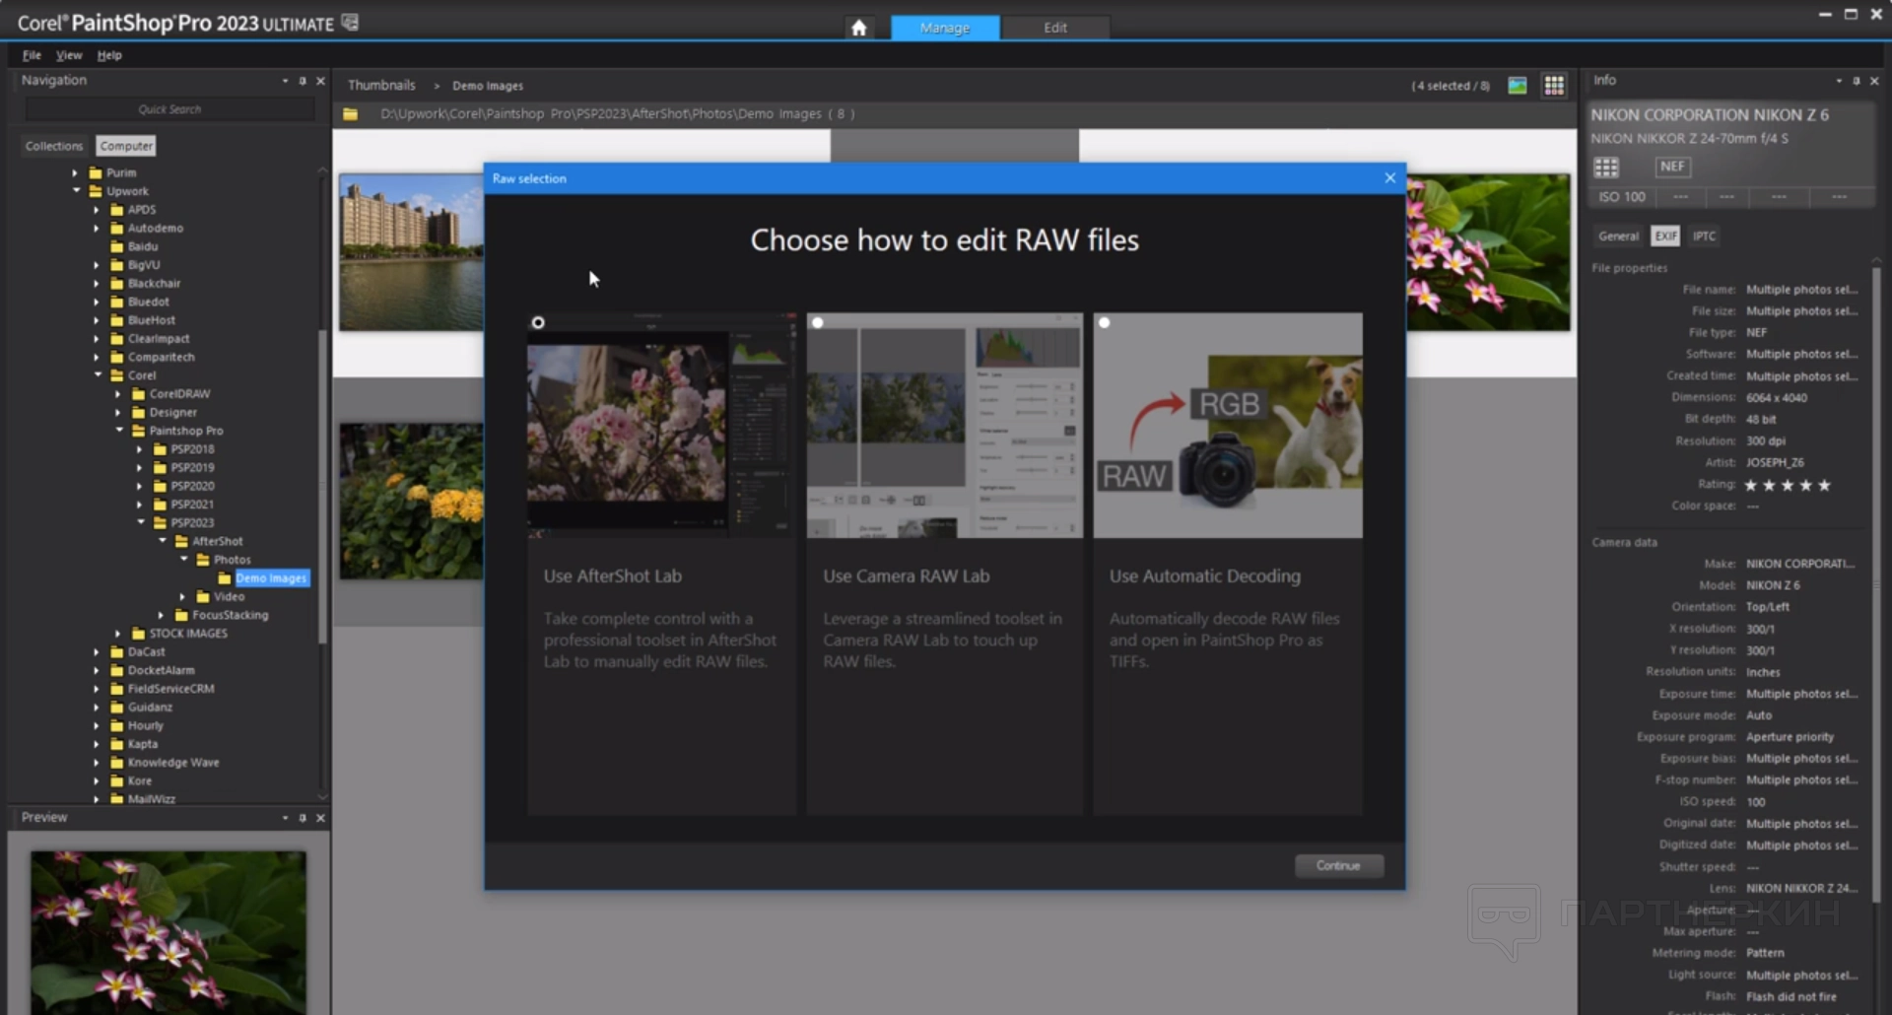Switch to thumbnail grid view mode icon
The width and height of the screenshot is (1892, 1015).
pyautogui.click(x=1554, y=86)
